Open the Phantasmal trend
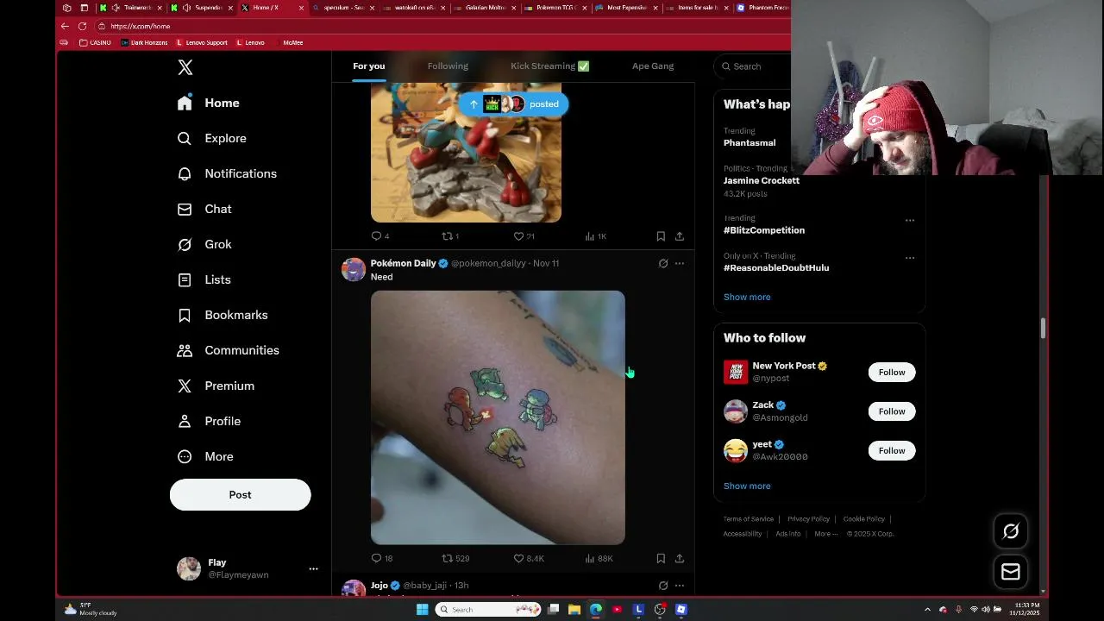Image resolution: width=1104 pixels, height=621 pixels. (750, 142)
